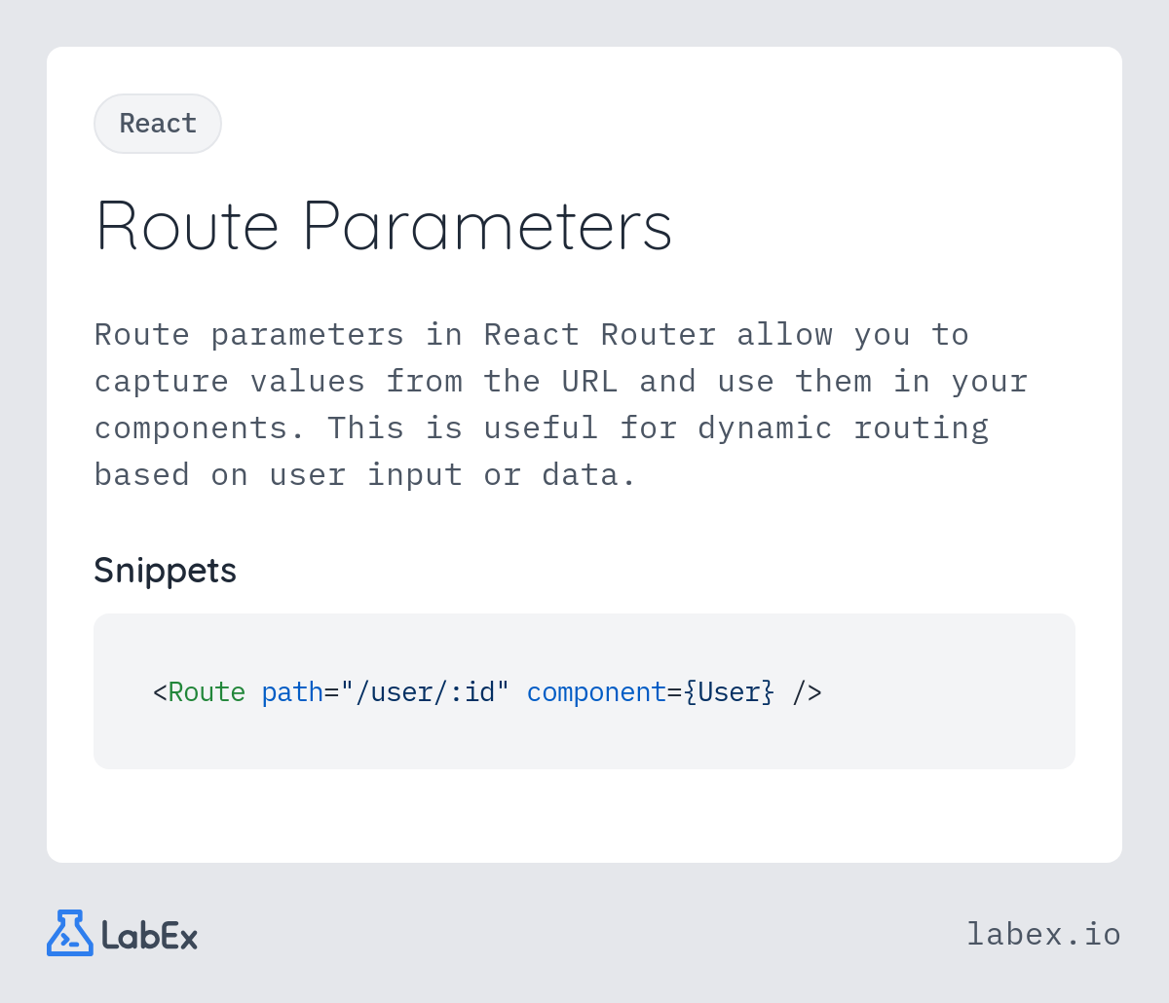
Task: Click the description paragraph about React Router
Action: 561,404
